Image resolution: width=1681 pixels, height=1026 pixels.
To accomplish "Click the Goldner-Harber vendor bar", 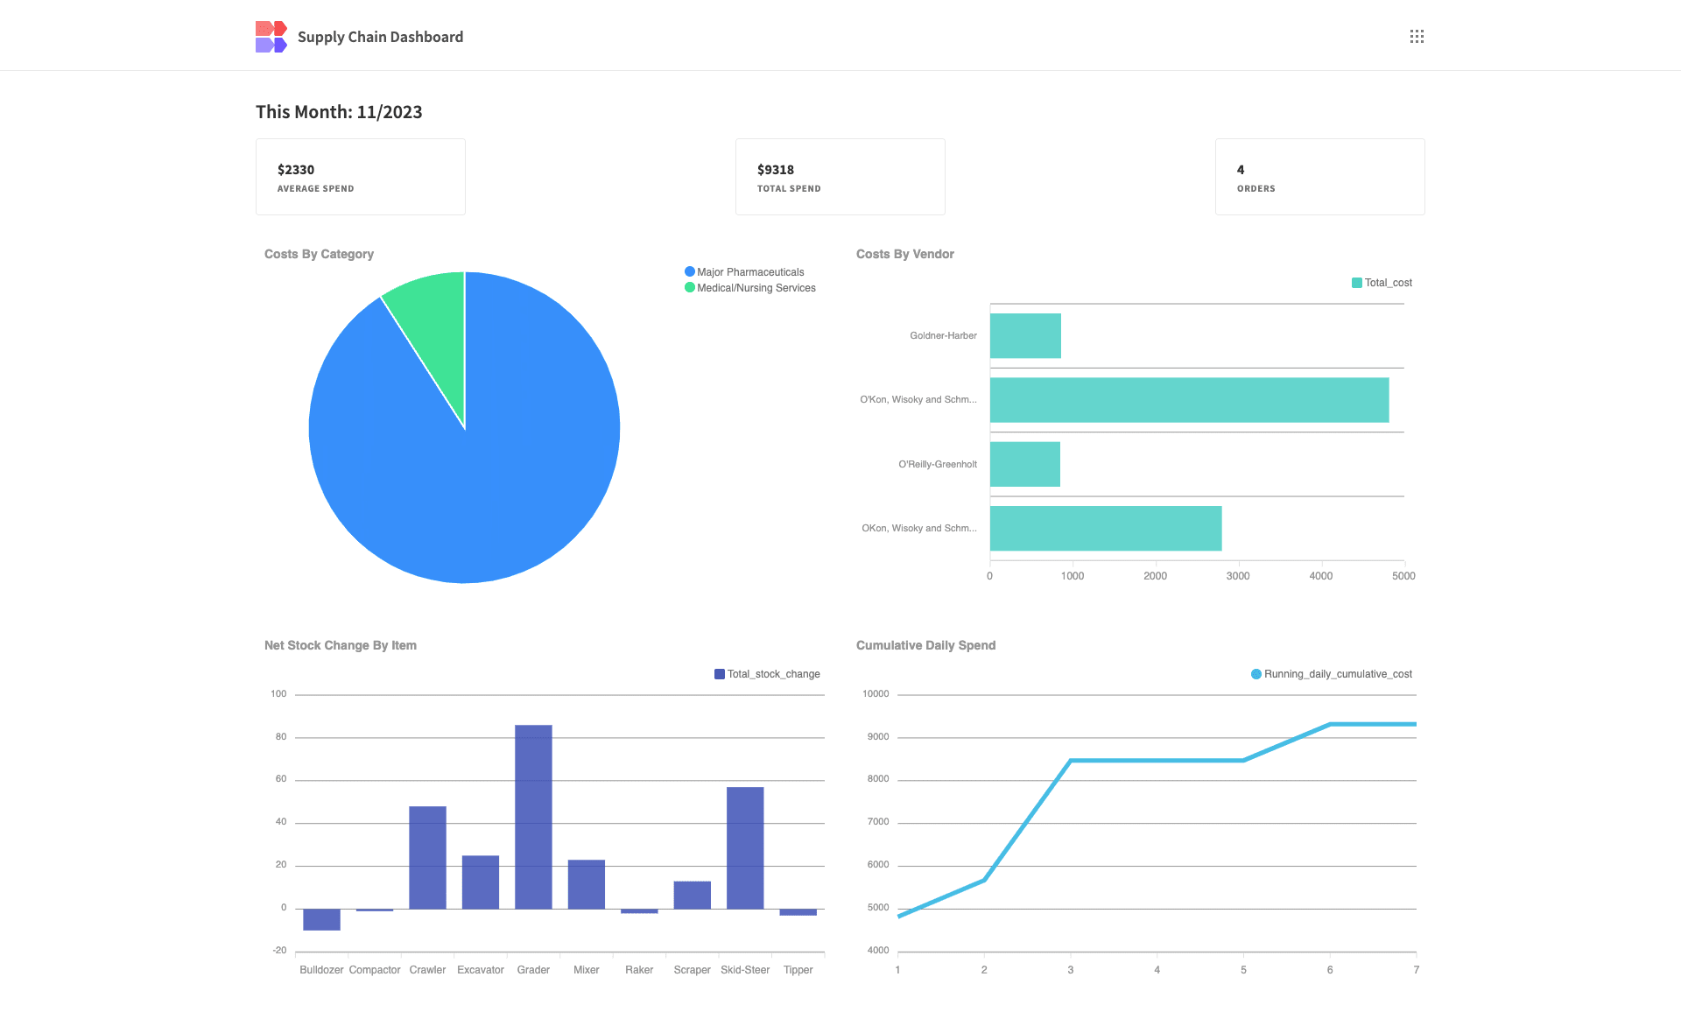I will point(1025,336).
